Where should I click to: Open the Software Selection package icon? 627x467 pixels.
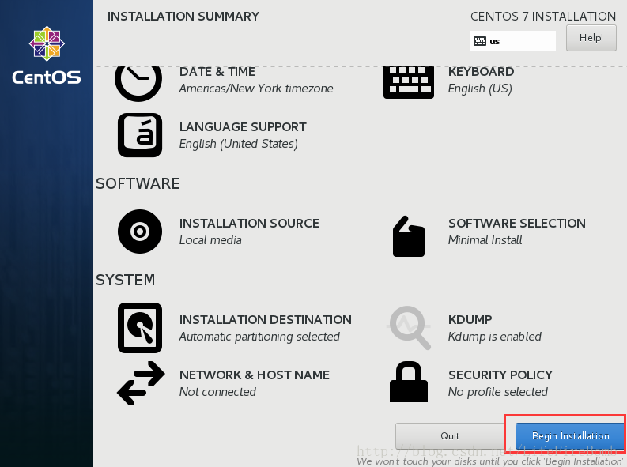coord(408,236)
